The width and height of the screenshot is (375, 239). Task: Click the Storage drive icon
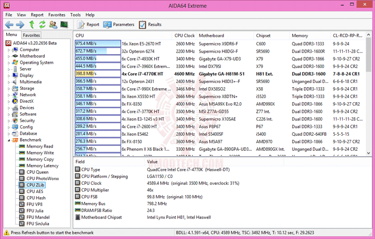coord(15,88)
